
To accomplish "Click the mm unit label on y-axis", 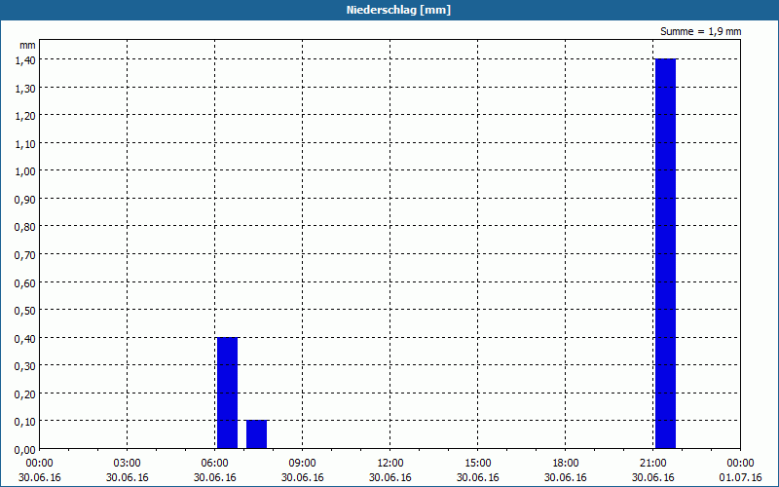I will click(x=27, y=45).
